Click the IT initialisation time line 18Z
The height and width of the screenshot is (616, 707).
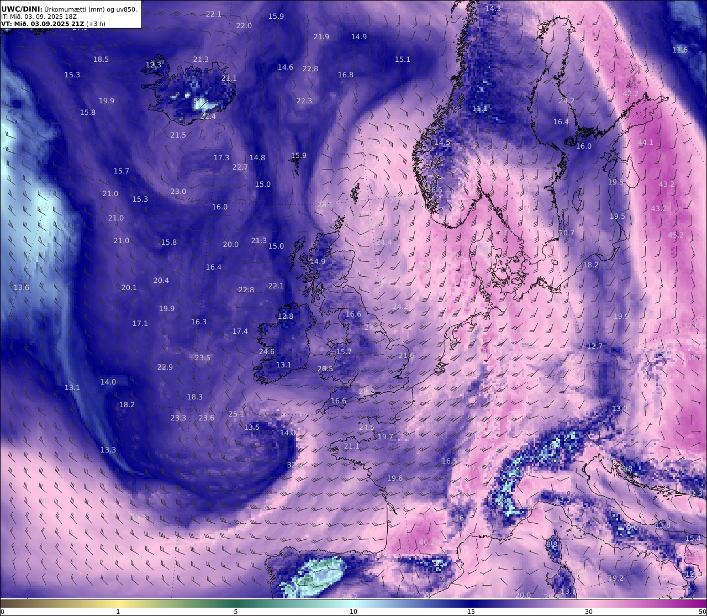pos(39,17)
